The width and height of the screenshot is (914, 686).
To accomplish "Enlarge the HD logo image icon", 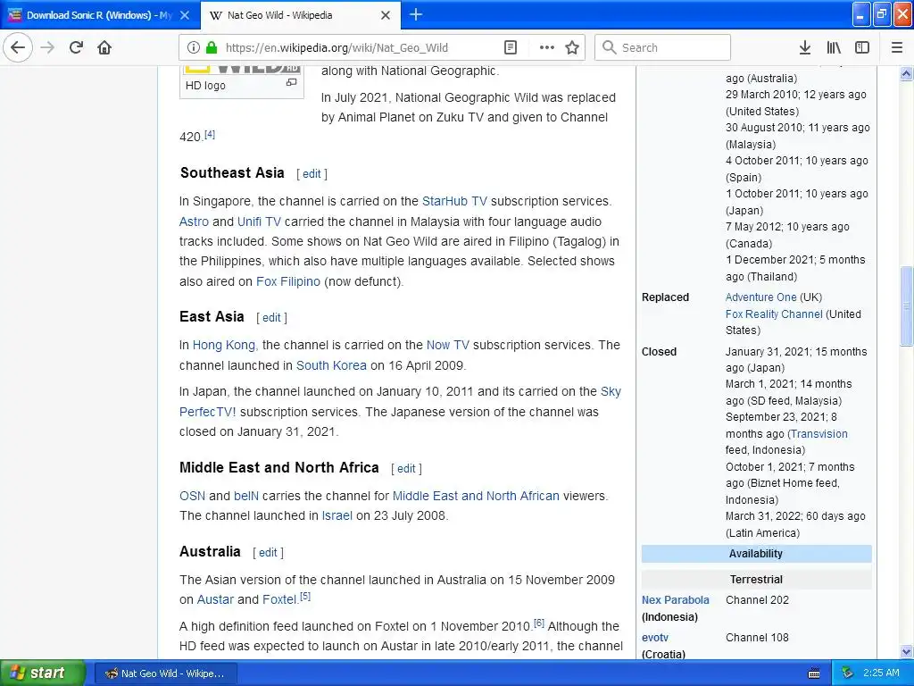I will click(292, 83).
